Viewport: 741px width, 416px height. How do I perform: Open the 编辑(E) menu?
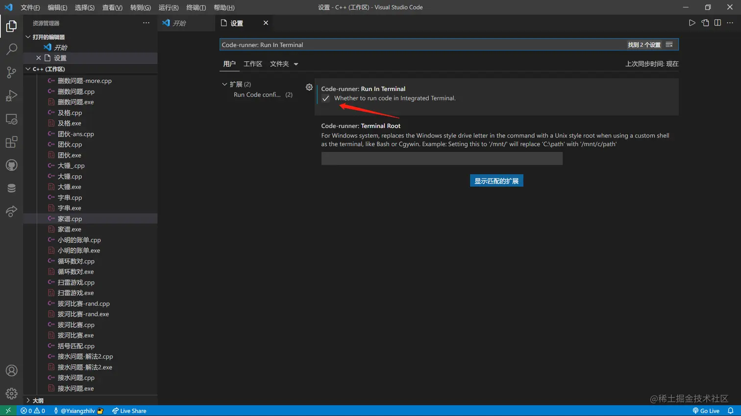coord(57,7)
